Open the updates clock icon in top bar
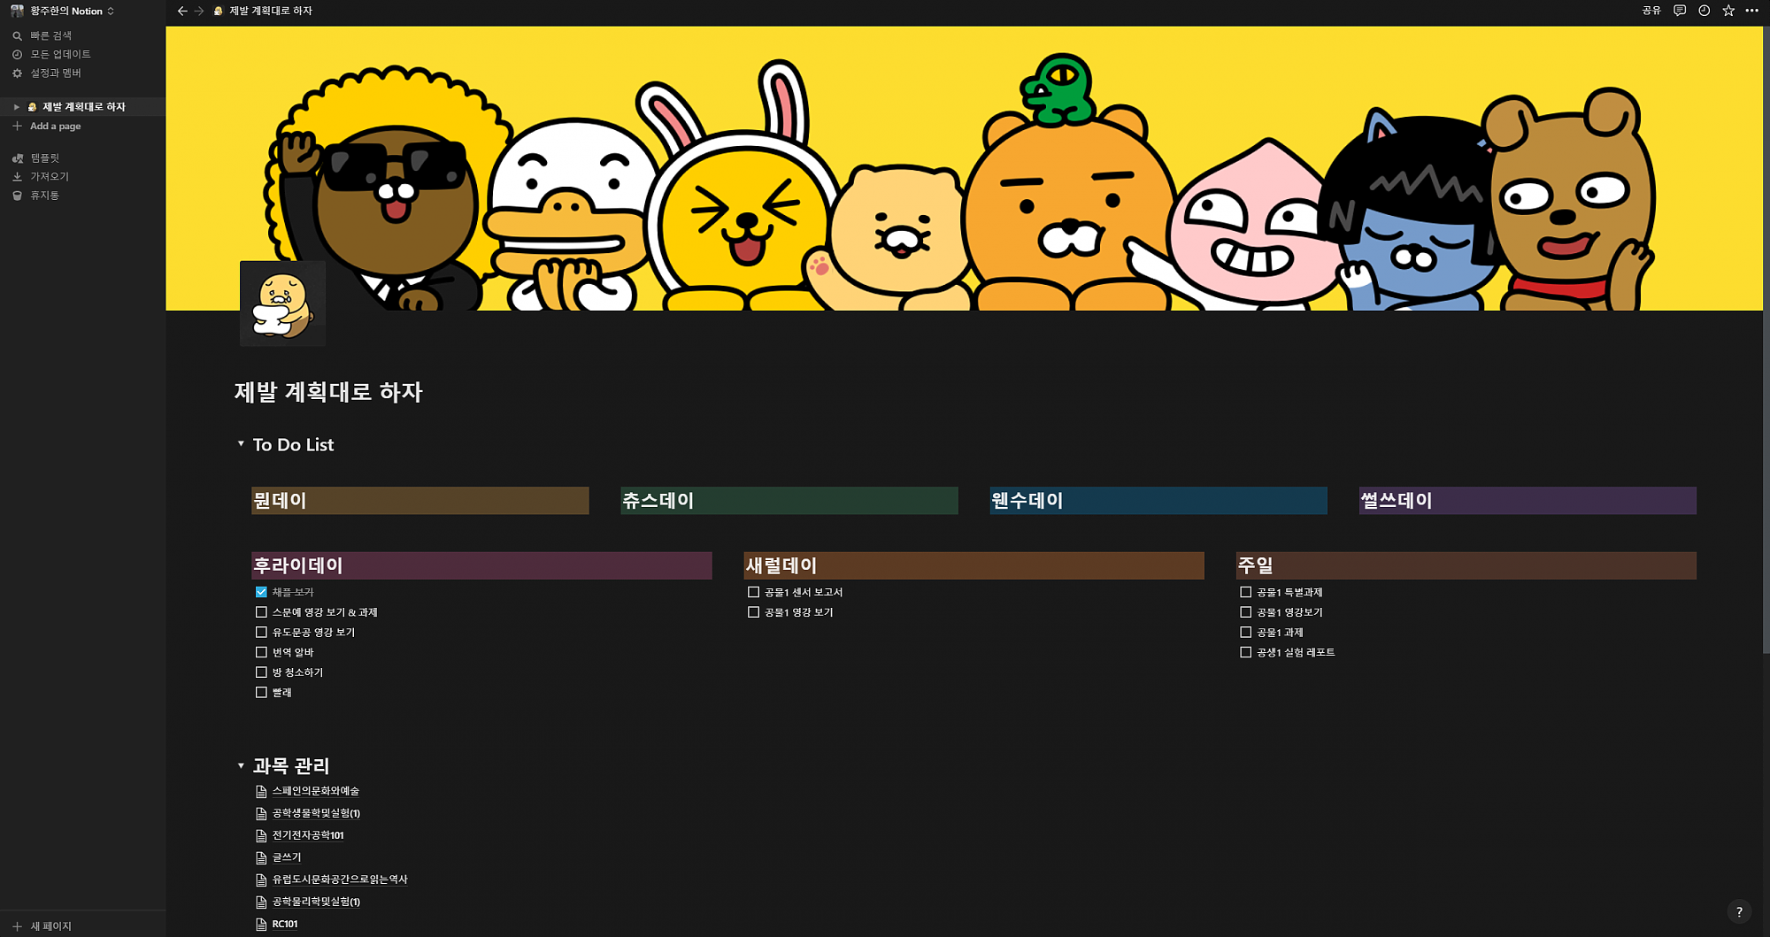This screenshot has height=937, width=1770. [1704, 11]
